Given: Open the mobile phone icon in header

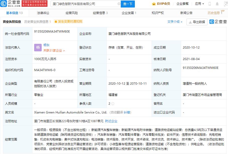Looking at the screenshot, I should tap(209, 4).
